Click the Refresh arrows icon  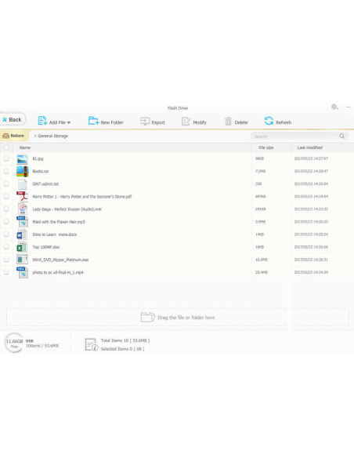(x=269, y=121)
